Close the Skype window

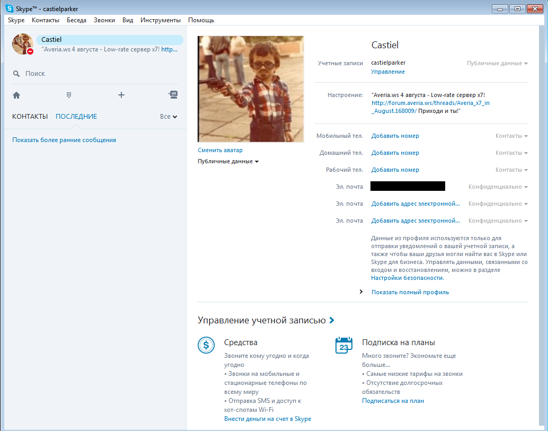click(535, 8)
